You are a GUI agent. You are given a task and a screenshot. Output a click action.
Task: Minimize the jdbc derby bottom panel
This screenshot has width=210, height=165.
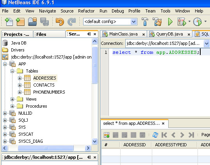click(x=89, y=157)
